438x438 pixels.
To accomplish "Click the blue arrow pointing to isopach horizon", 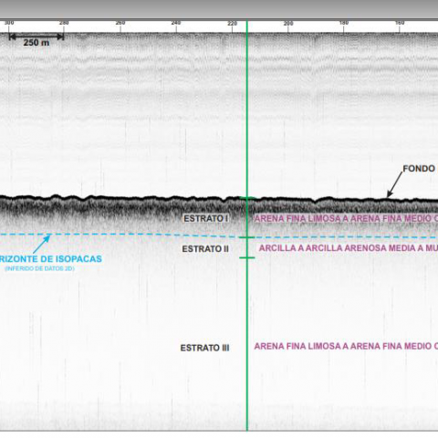I will click(42, 244).
